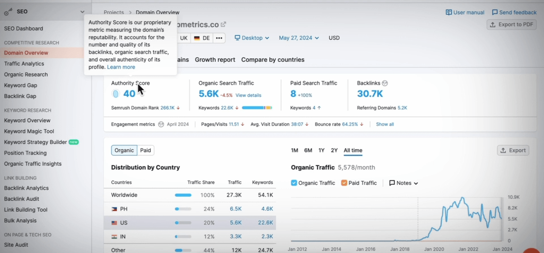Click Learn more in Authority Score tooltip
Screen dimensions: 544x253
(x=121, y=67)
